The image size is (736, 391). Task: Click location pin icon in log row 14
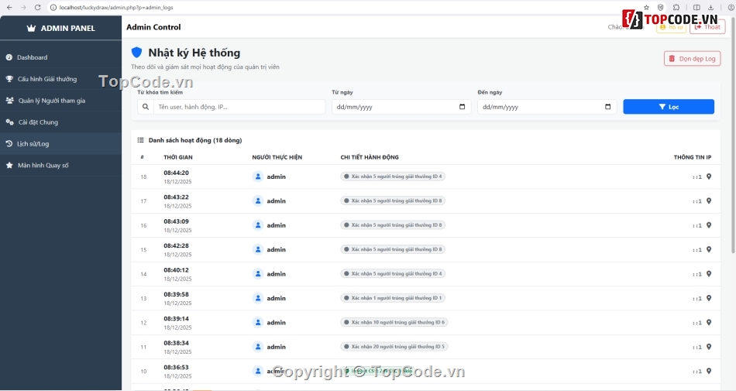tap(709, 274)
